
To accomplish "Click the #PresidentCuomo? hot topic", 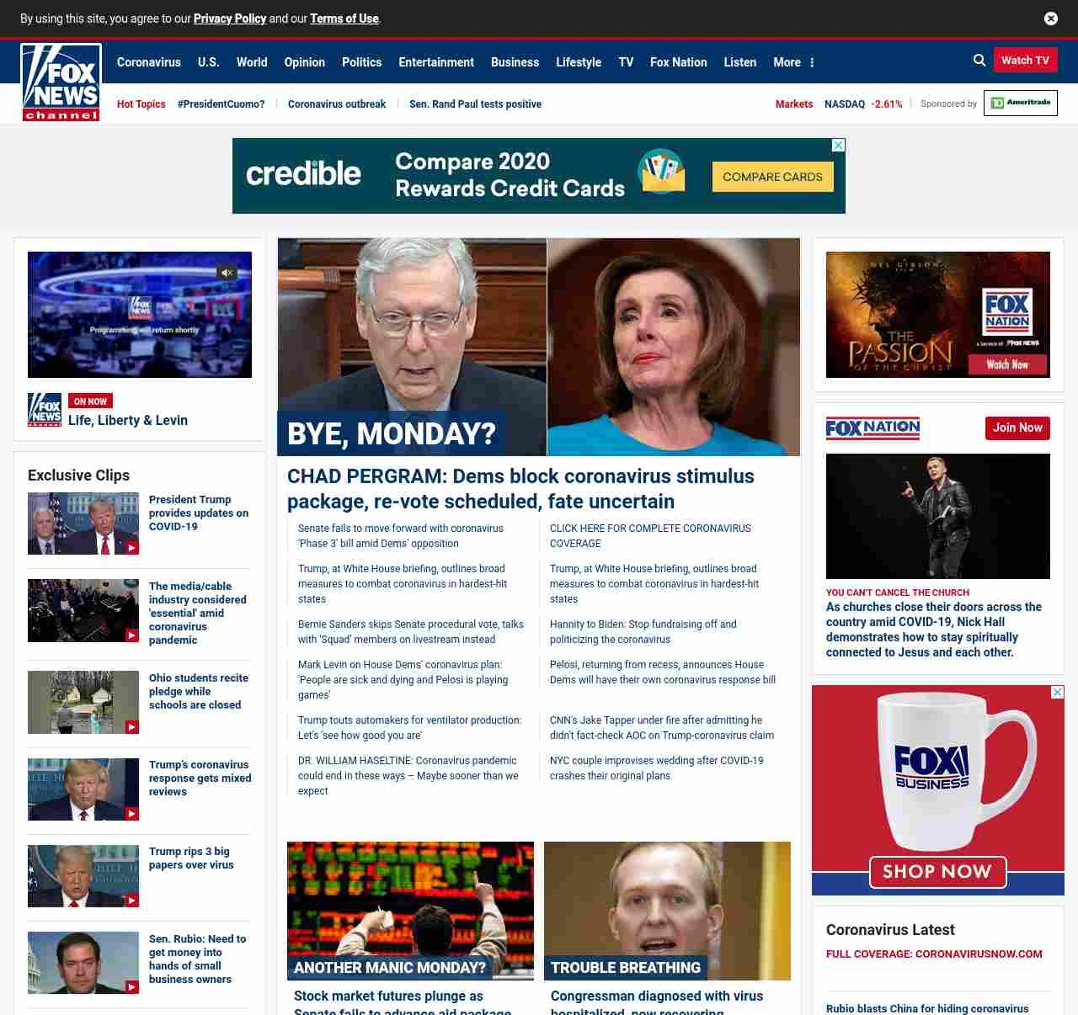I will (x=221, y=104).
